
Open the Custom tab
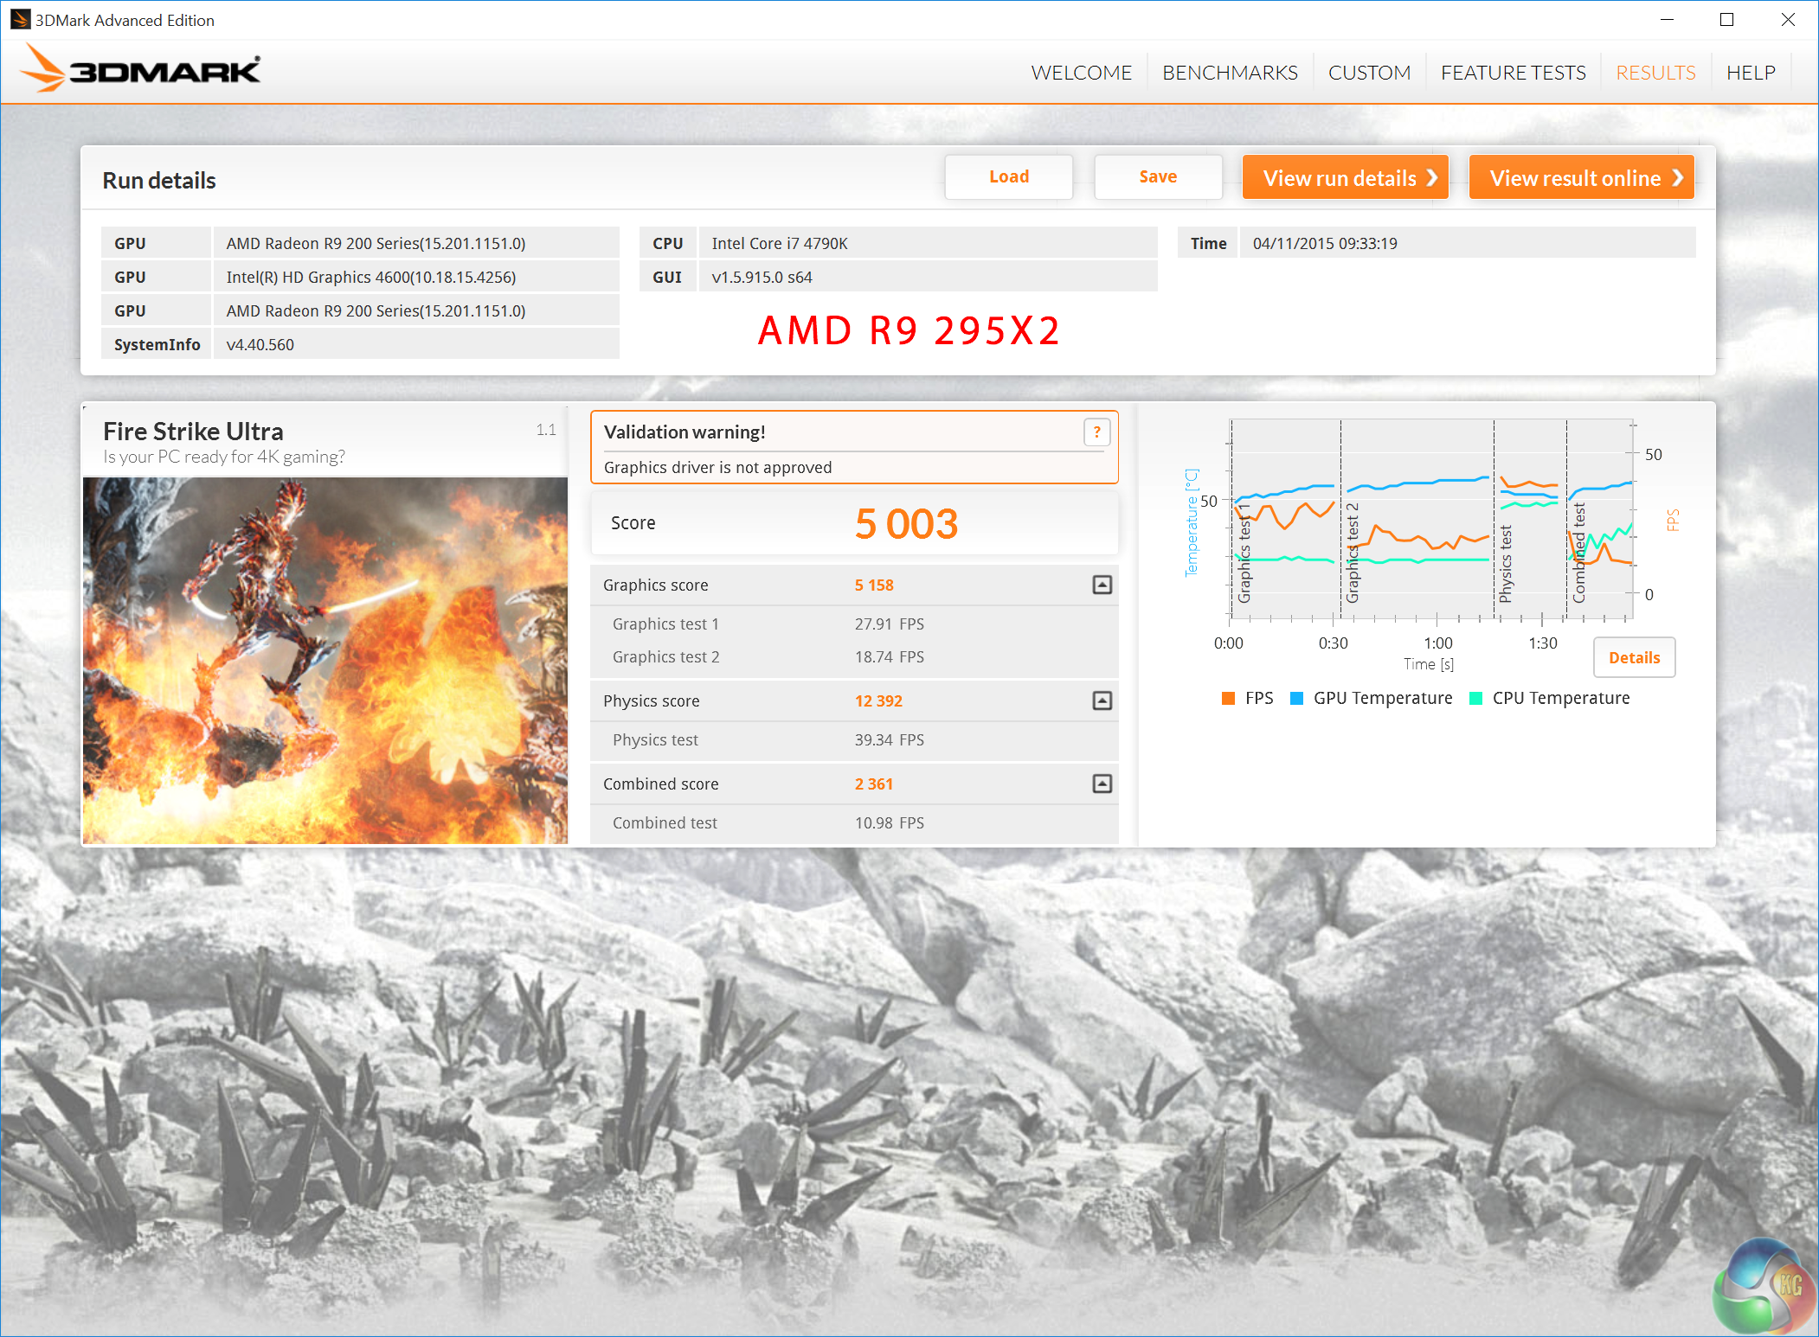[1369, 73]
